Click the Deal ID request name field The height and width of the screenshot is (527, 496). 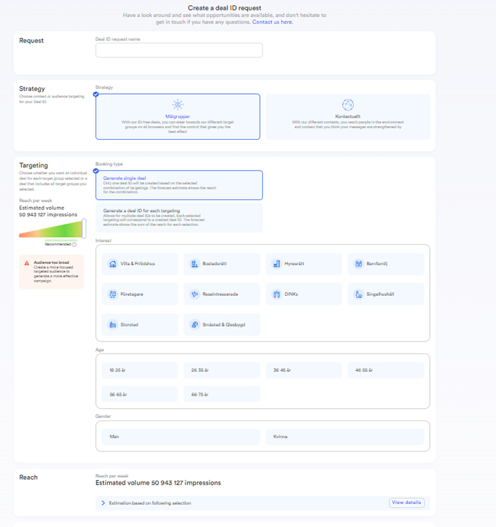179,50
